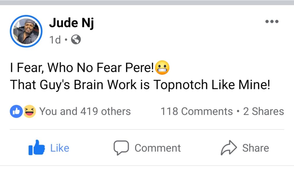Click the "I Fear, Who No Fear Pere!" text
Viewport: 294px width, 169px height.
tap(82, 68)
